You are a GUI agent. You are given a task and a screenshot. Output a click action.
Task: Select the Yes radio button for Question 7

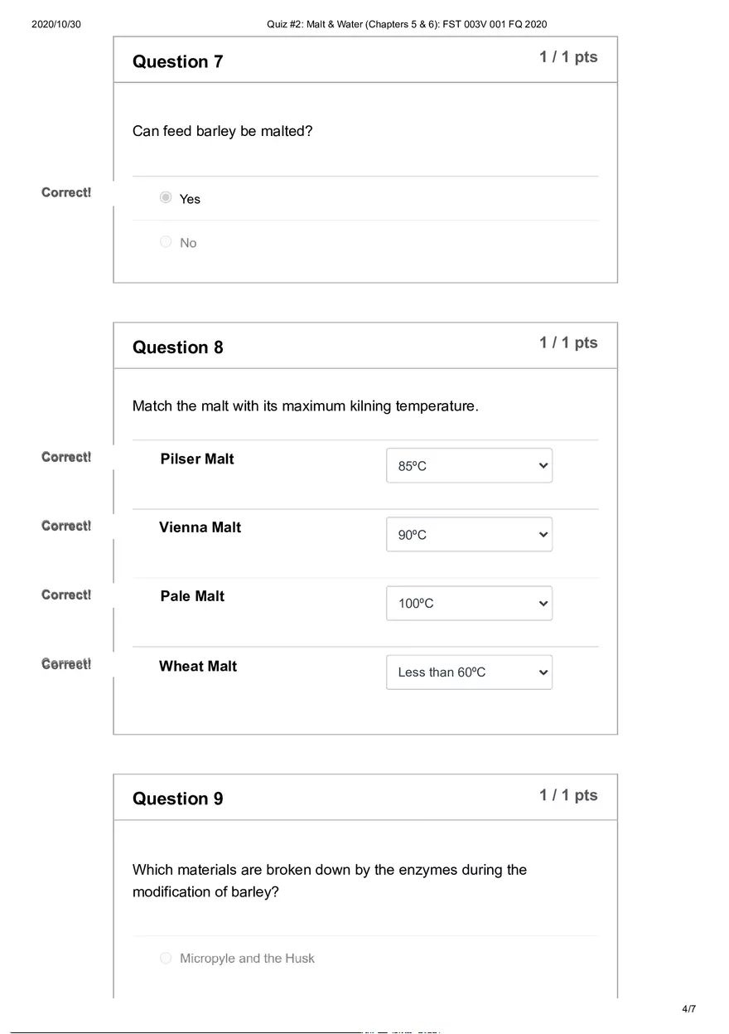165,197
